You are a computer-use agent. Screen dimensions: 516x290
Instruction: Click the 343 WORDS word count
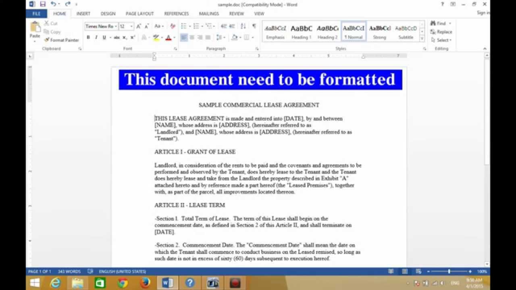69,271
